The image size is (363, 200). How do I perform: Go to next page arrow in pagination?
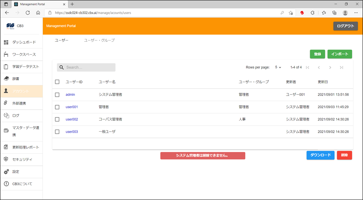330,67
